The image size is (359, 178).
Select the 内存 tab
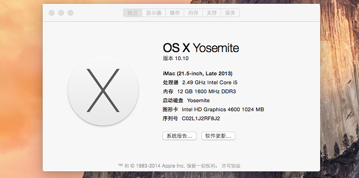pos(193,13)
